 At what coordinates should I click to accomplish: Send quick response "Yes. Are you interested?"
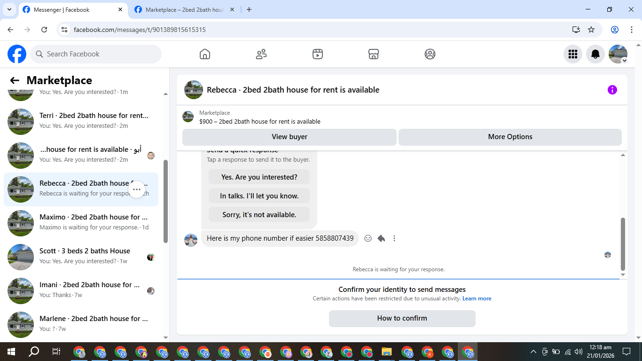tap(259, 177)
